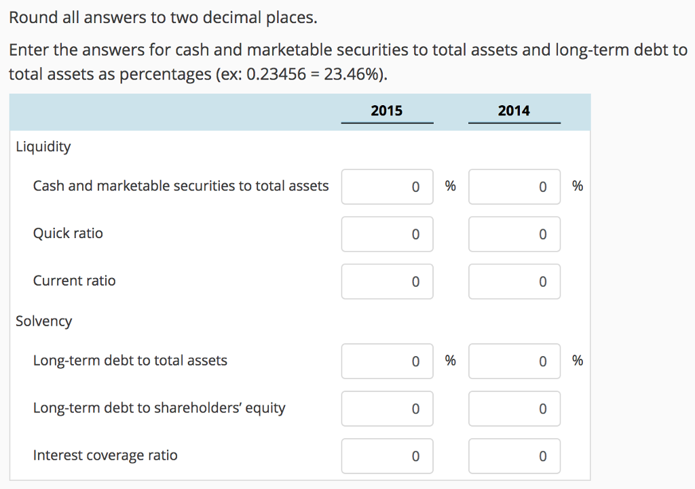Select the 2015 Long-term debt to total assets field
695x489 pixels.
pos(387,361)
